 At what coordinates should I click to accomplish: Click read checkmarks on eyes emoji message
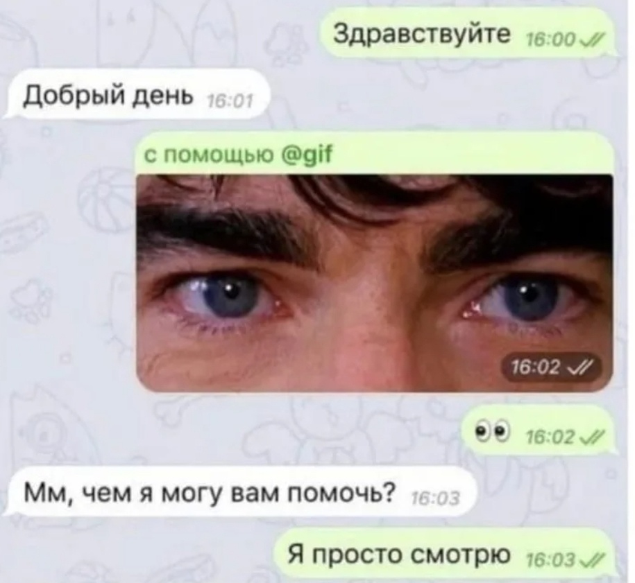tap(592, 437)
